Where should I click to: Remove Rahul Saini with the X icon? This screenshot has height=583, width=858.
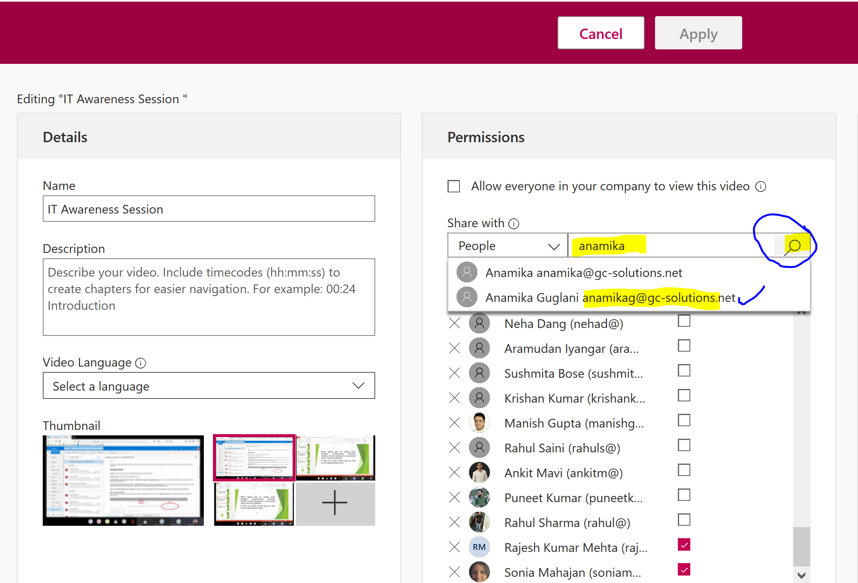(x=455, y=448)
